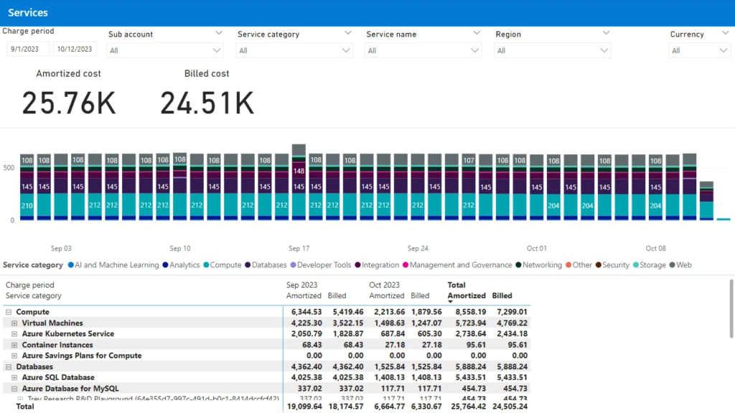This screenshot has width=735, height=413.
Task: Click the sort arrow under Total Amortized
Action: tap(451, 302)
